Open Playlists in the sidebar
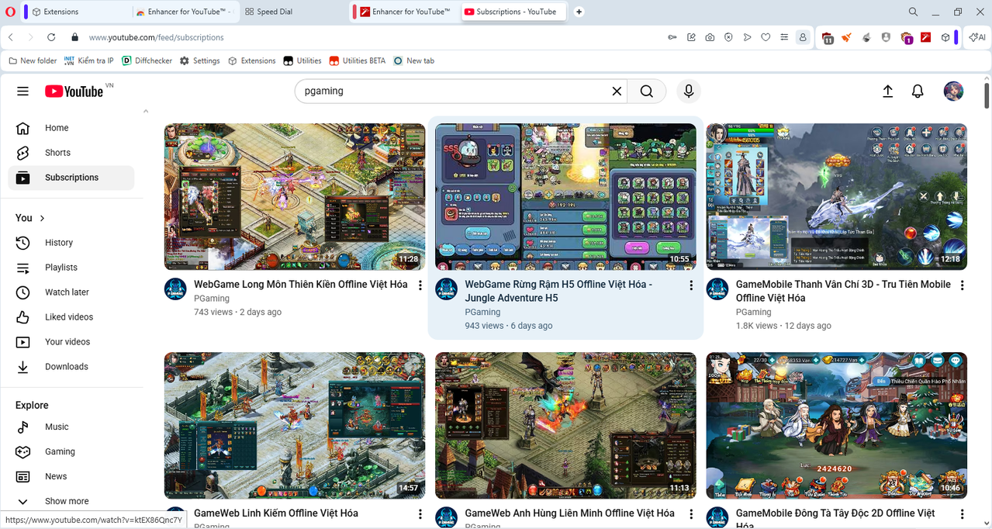This screenshot has height=529, width=992. tap(71, 268)
